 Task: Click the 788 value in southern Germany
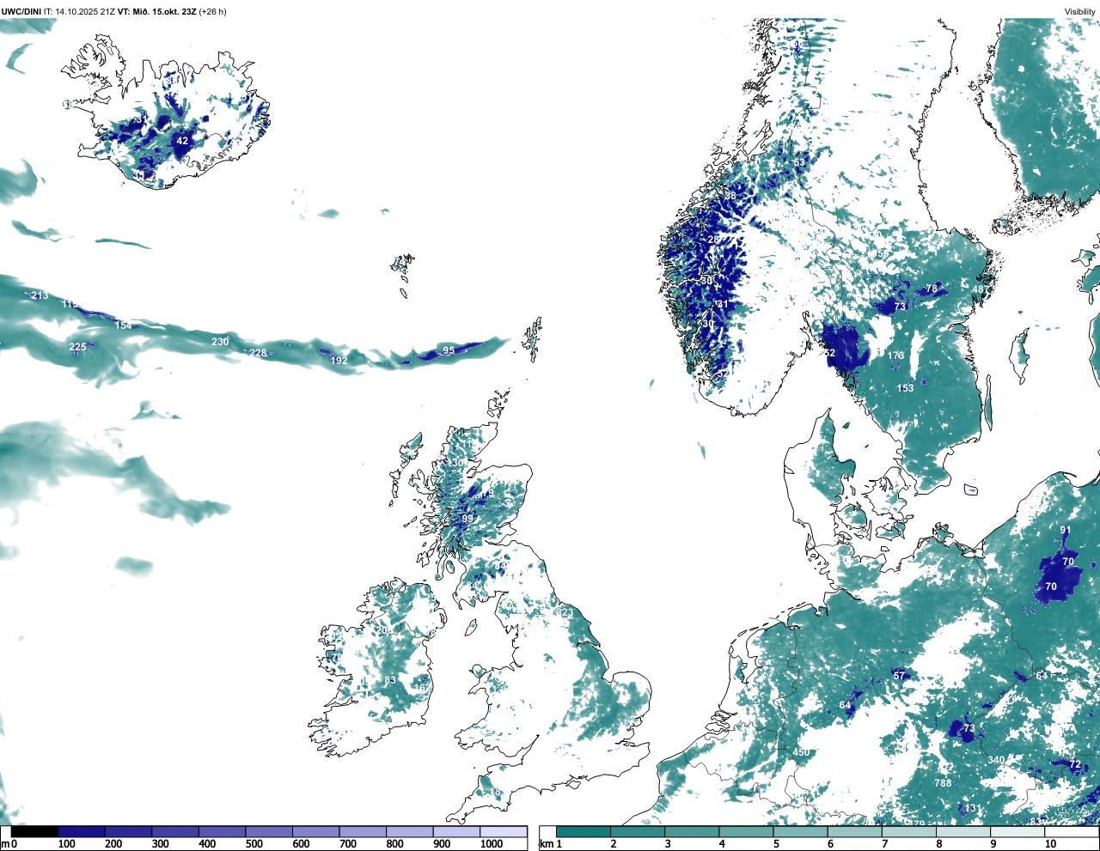[x=943, y=783]
